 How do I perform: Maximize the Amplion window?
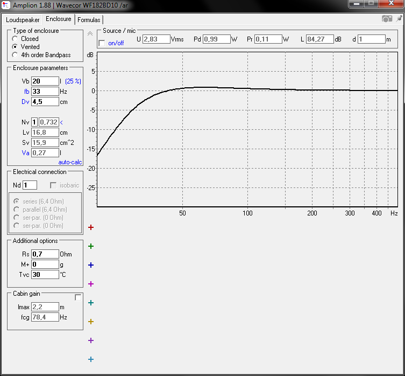click(x=371, y=4)
